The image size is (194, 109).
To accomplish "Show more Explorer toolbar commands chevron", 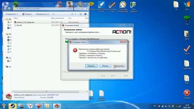I will tap(53, 14).
